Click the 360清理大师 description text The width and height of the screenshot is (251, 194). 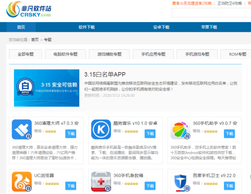45,153
